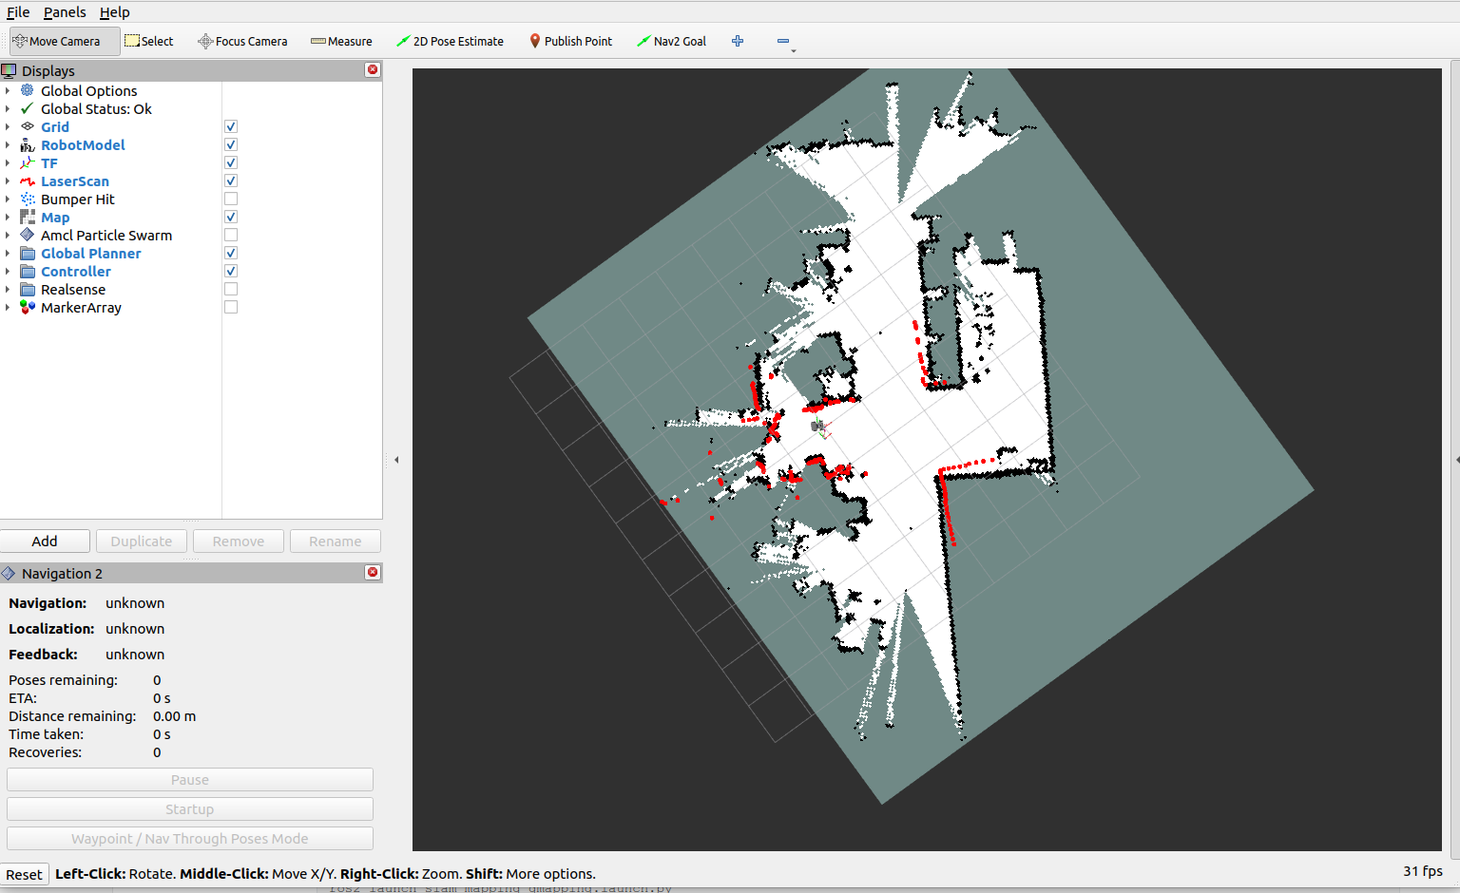The width and height of the screenshot is (1460, 893).
Task: Select the Move Camera tool
Action: coord(65,41)
